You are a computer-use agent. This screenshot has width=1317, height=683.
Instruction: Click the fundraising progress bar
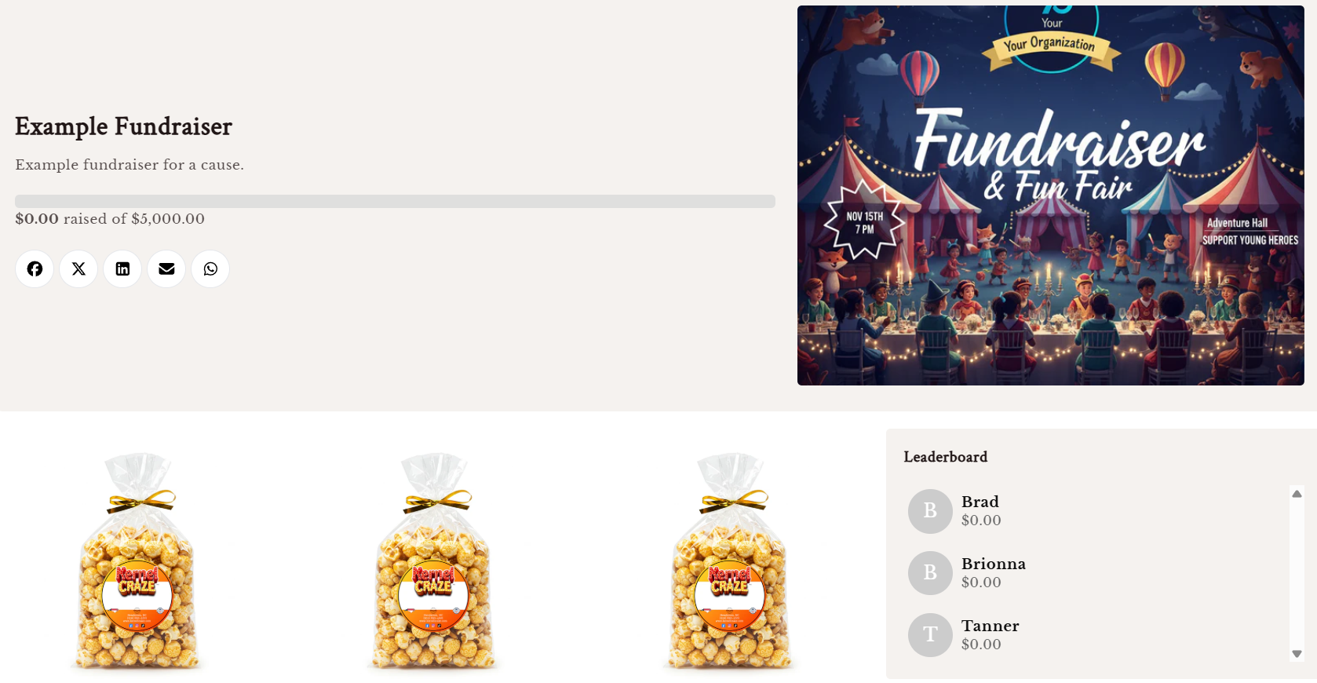tap(395, 201)
